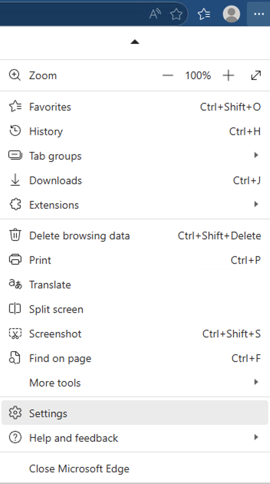Close the menu via three-dots button
270x484 pixels.
[x=259, y=14]
